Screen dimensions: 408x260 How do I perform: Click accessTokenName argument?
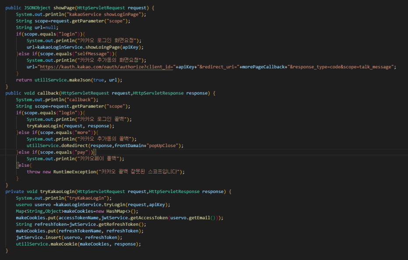[x=79, y=218]
